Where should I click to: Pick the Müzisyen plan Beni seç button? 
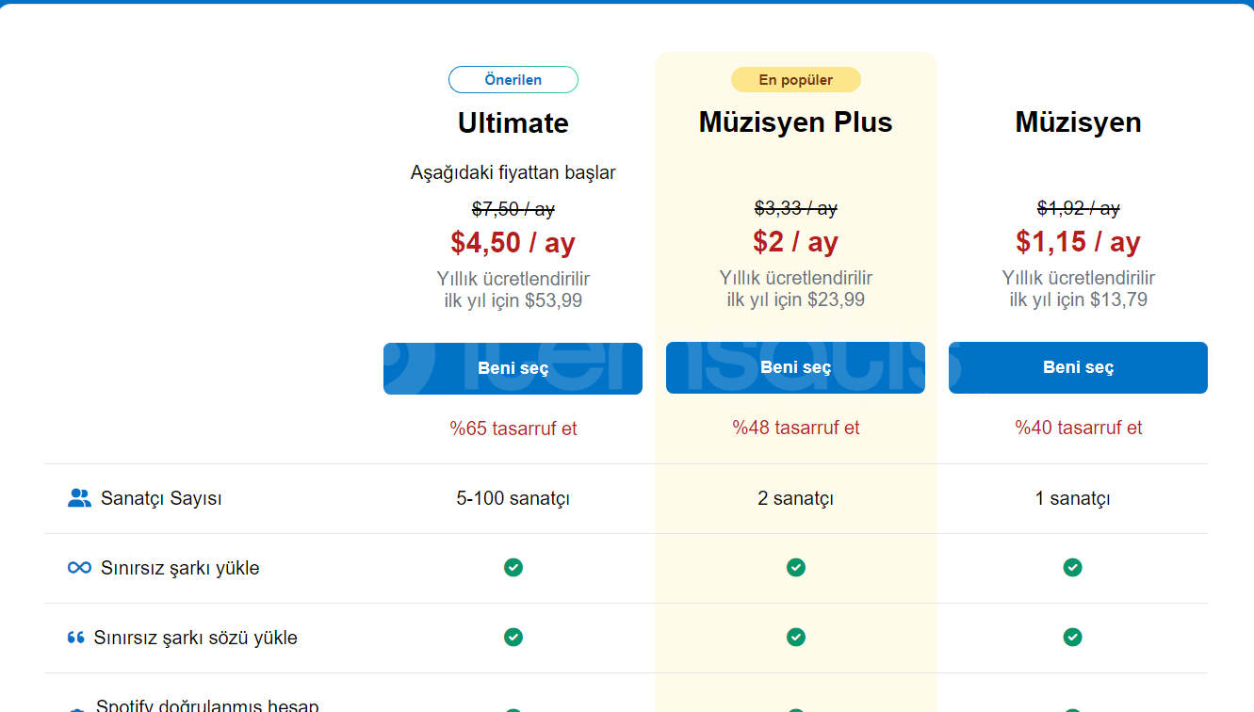1078,367
